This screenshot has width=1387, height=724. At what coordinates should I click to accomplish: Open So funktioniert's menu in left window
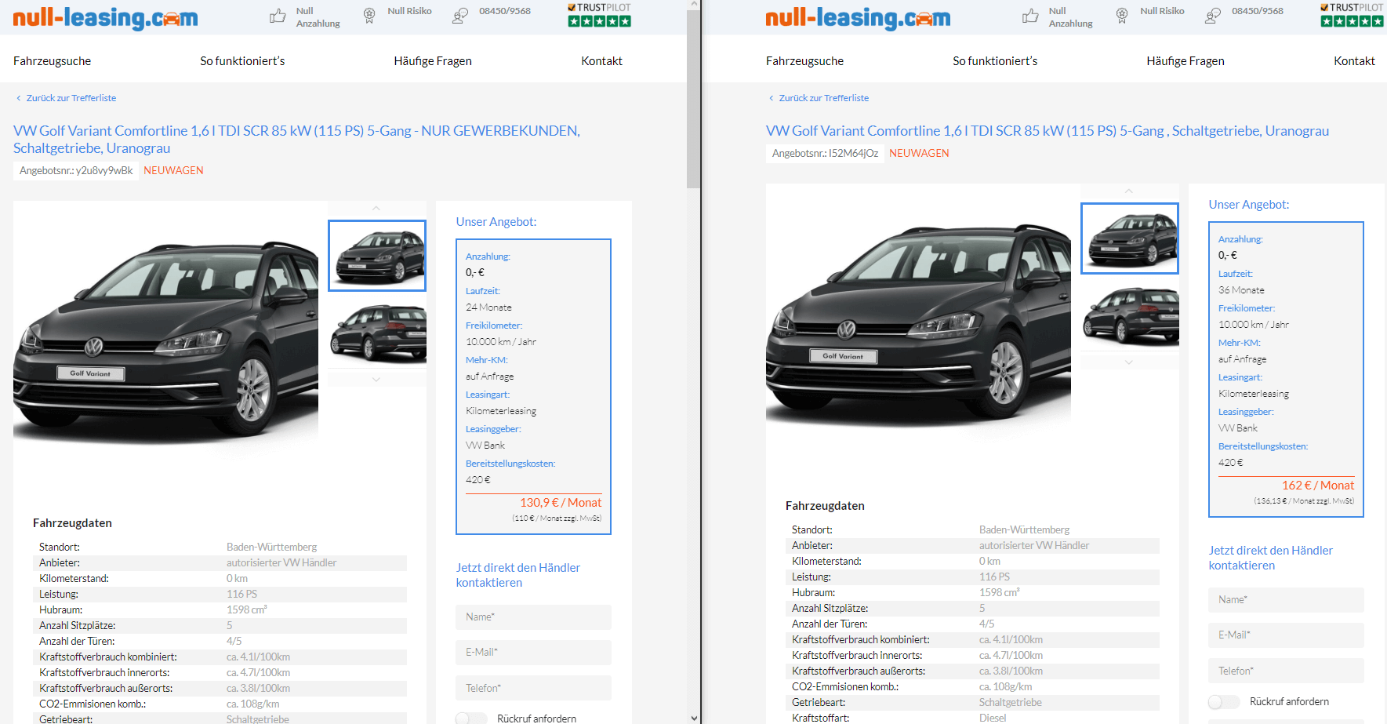(x=242, y=61)
